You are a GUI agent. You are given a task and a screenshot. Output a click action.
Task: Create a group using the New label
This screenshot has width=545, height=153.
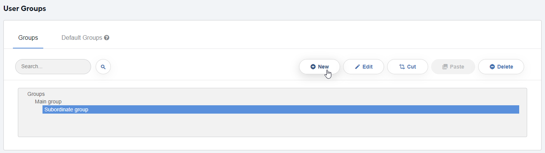point(323,67)
